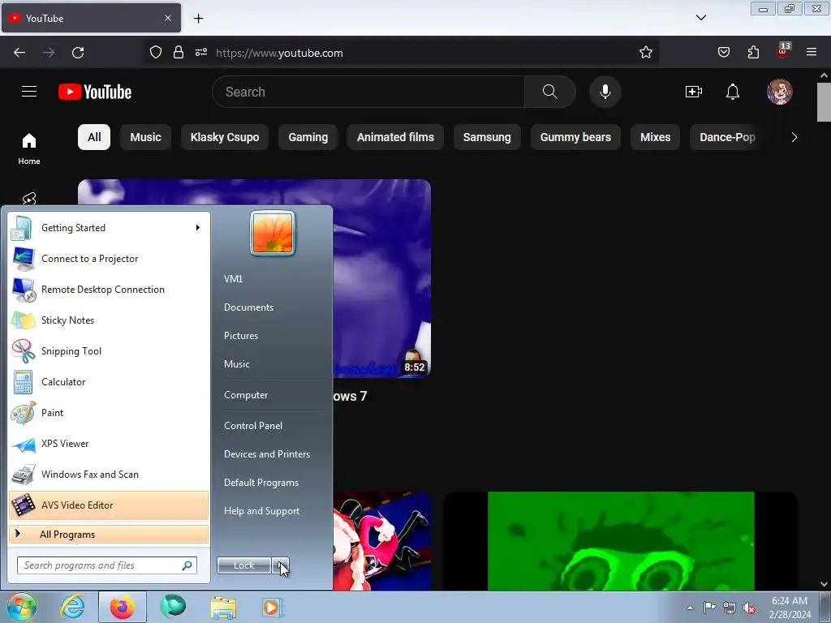The height and width of the screenshot is (623, 831).
Task: Click the YouTube address bar URL
Action: pyautogui.click(x=279, y=53)
